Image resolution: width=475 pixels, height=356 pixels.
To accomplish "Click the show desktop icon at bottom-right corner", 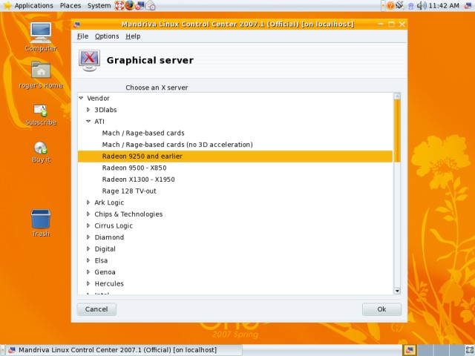I will 469,350.
